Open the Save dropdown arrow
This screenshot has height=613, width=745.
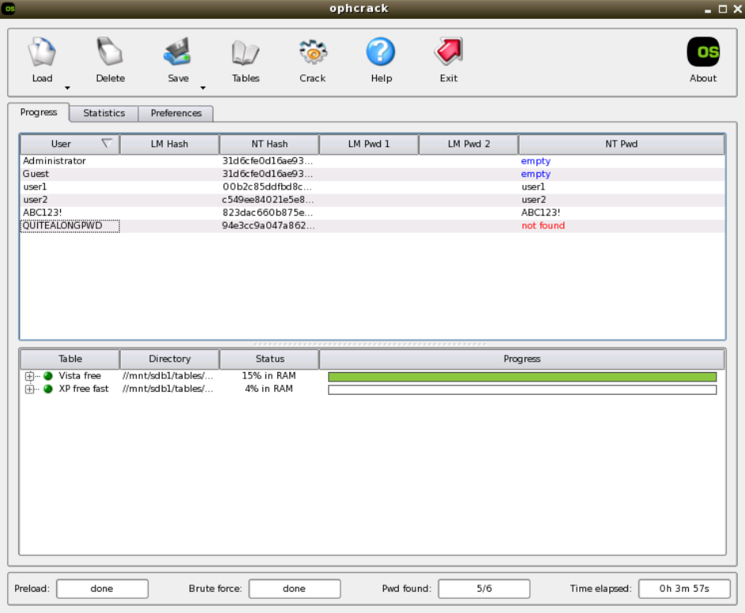pyautogui.click(x=203, y=88)
